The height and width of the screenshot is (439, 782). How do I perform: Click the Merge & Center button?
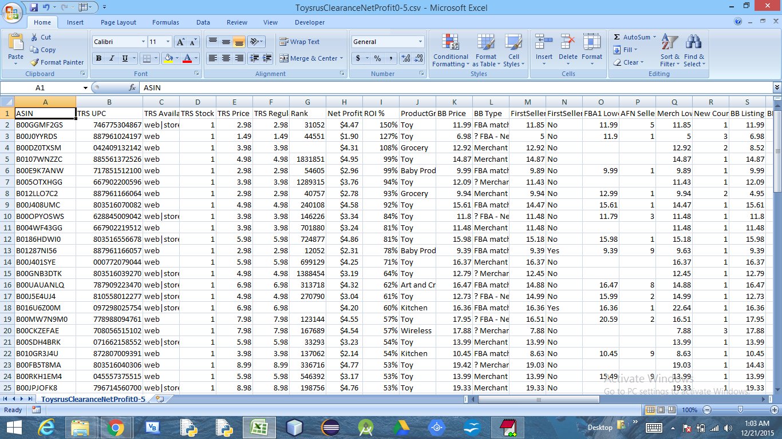click(x=309, y=58)
